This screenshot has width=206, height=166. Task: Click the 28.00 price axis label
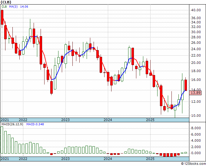tap(196, 37)
